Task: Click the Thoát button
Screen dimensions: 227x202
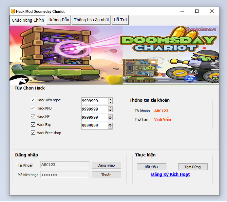Action: click(106, 175)
